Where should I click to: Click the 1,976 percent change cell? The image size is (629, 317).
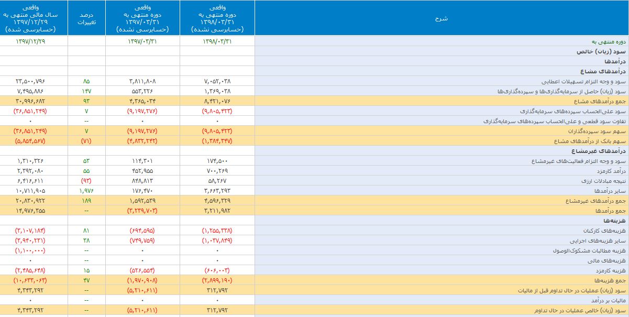click(x=86, y=190)
